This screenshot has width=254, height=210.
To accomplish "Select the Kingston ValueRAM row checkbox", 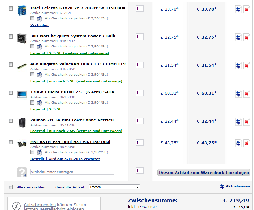I will (x=11, y=65).
